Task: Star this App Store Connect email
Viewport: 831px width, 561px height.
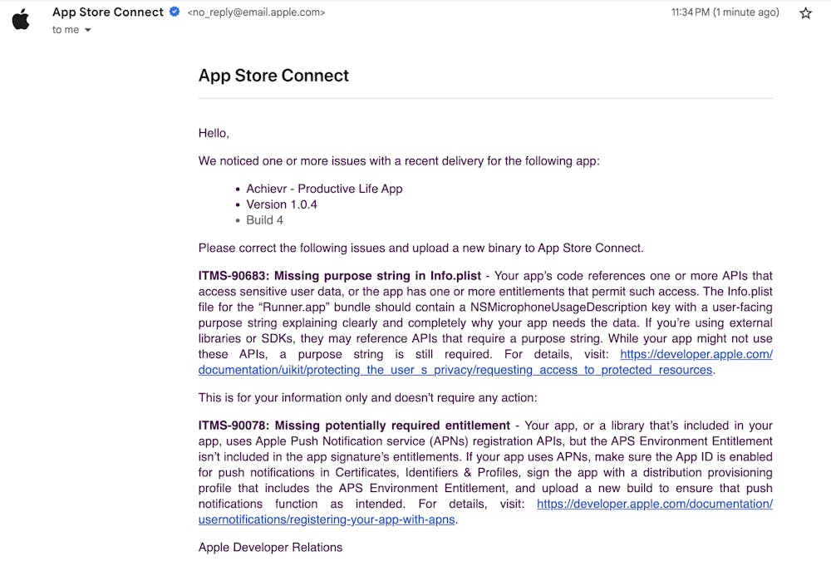Action: tap(805, 13)
